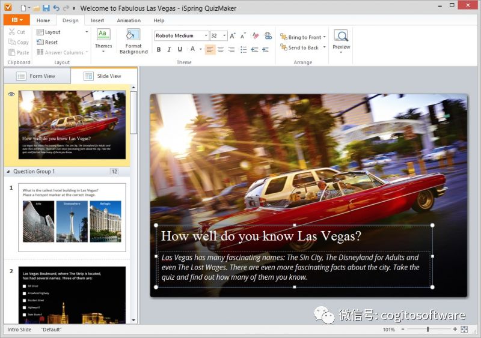Clear text formatting
The height and width of the screenshot is (338, 481).
coord(256,36)
